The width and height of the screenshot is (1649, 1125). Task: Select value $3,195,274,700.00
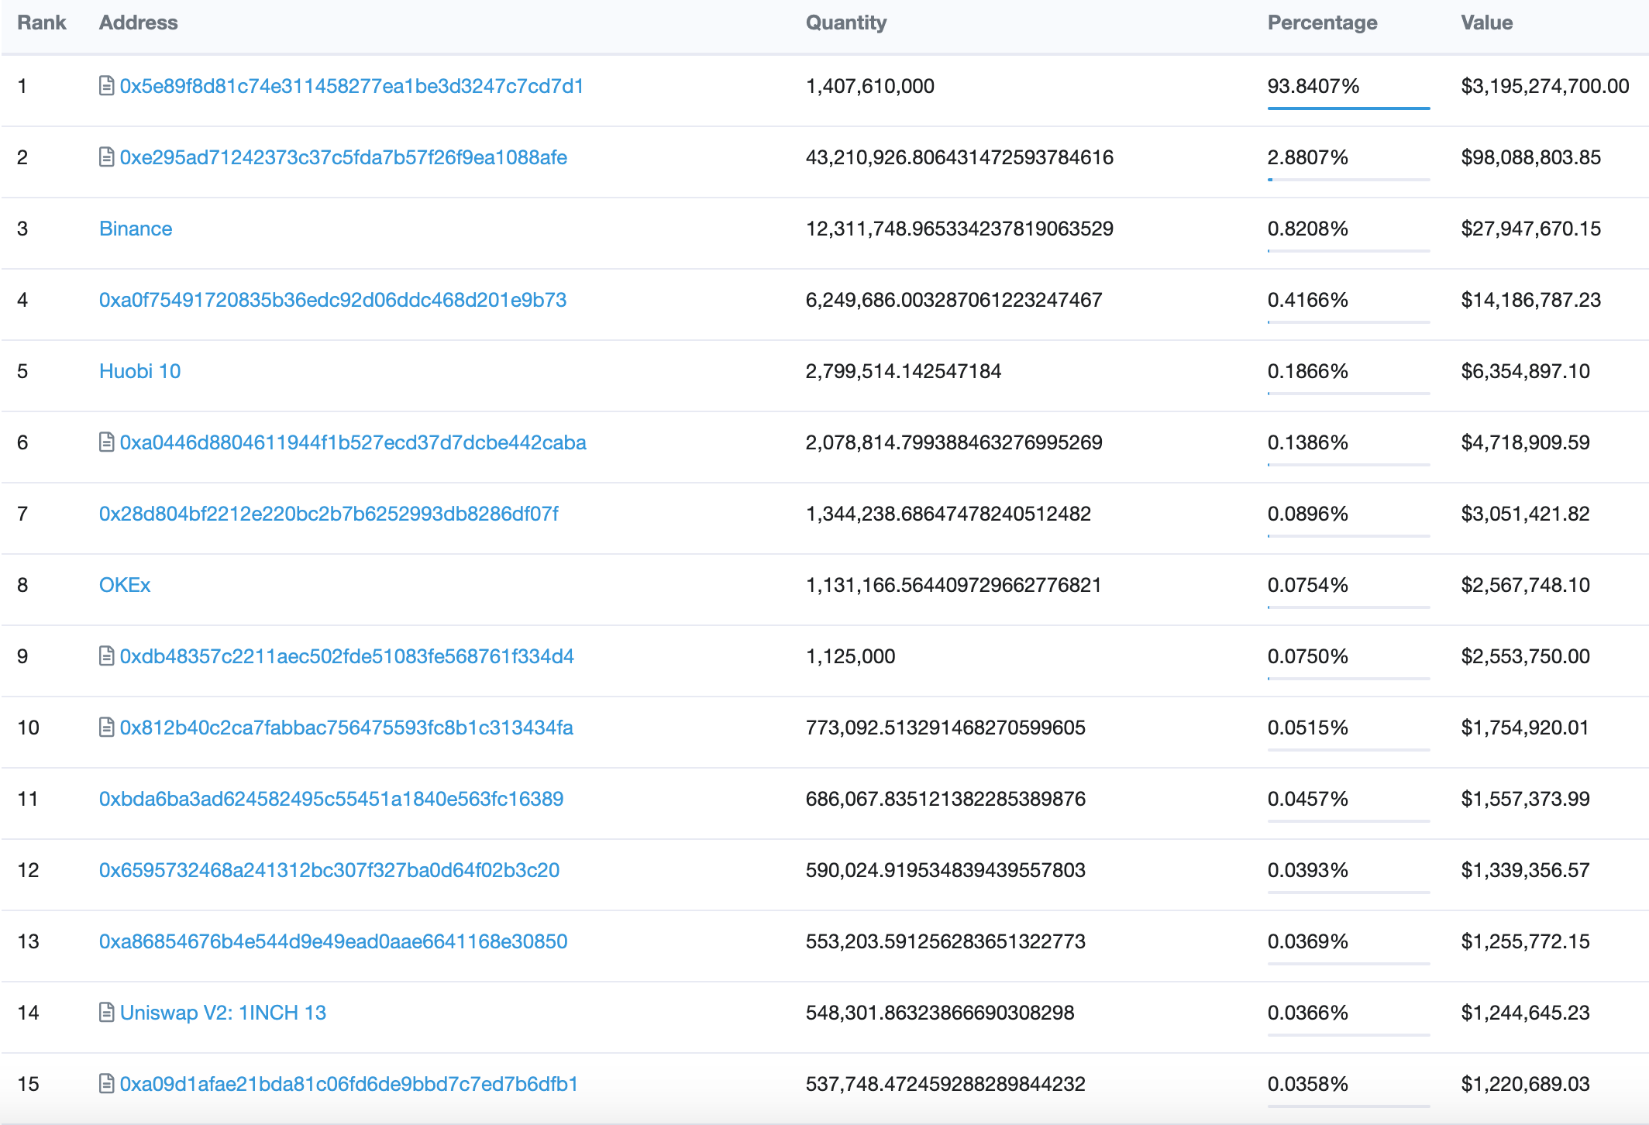coord(1545,86)
